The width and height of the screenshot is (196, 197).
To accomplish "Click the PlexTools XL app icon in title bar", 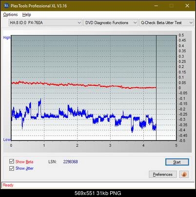I will [x=6, y=6].
